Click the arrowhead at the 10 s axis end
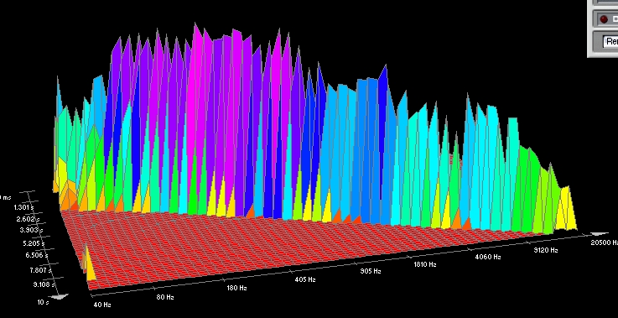This screenshot has height=318, width=618. pos(60,296)
